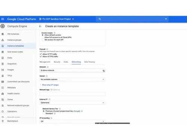Open VM instances in sidebar
Screen dimensions: 187x140
coord(13,34)
